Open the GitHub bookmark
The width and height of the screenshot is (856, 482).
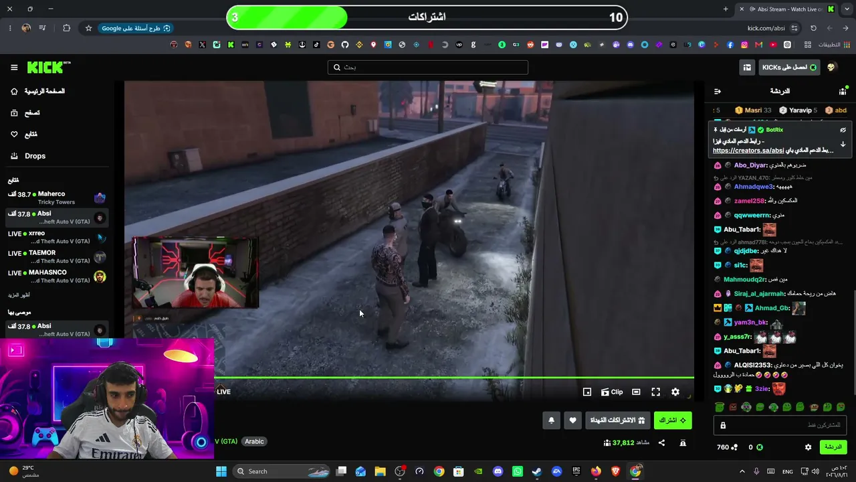coord(345,45)
